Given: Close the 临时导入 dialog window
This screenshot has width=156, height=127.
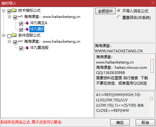Looking at the screenshot, I should pos(153,3).
